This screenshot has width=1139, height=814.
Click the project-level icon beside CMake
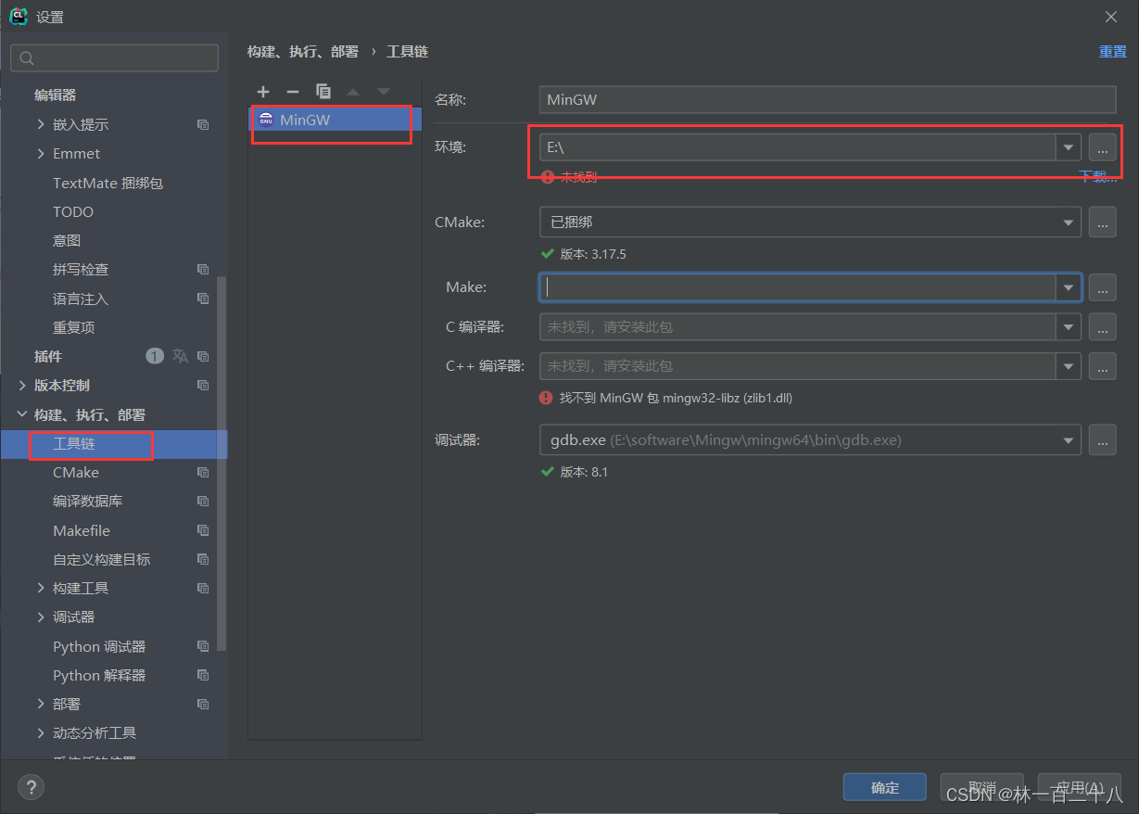[x=203, y=473]
